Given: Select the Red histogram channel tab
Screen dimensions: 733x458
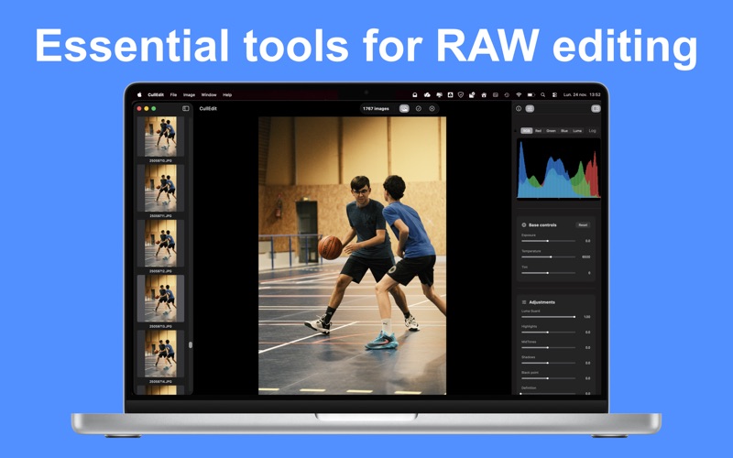Looking at the screenshot, I should click(x=538, y=131).
